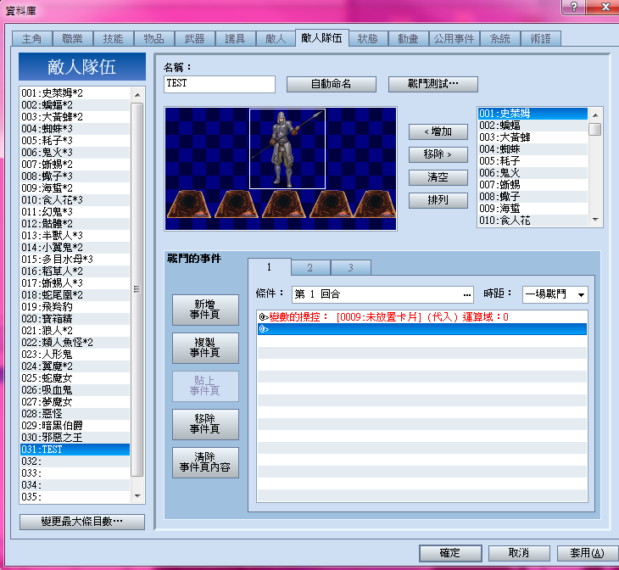Open condition editor via ellipsis button
Viewport: 619px width, 570px height.
[467, 294]
